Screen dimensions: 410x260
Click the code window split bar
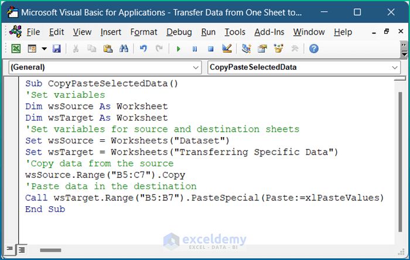tap(400, 78)
